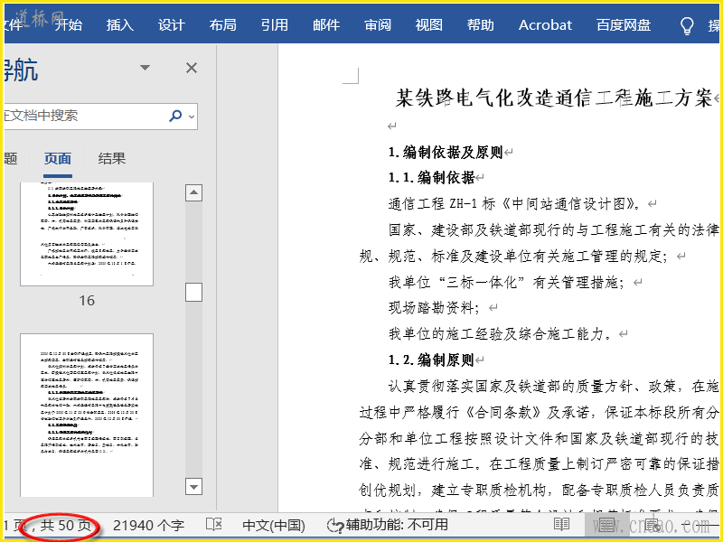Screen dimensions: 723x542
Task: Click the search magnifier icon in navigation pane
Action: point(174,116)
